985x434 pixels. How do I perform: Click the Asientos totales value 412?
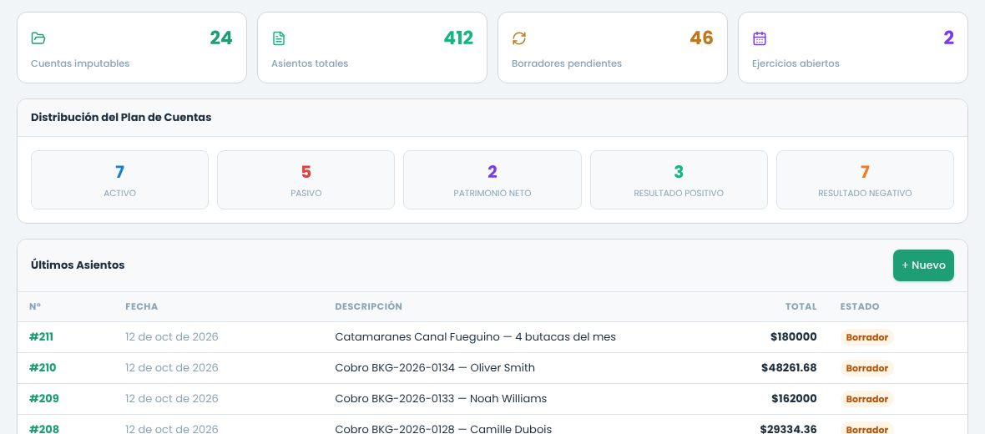tap(458, 38)
